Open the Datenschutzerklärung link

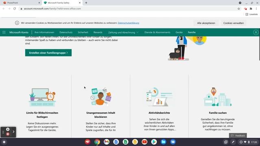tap(128, 23)
